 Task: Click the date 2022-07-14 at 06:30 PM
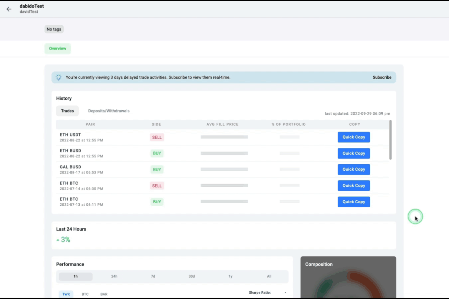pos(81,189)
